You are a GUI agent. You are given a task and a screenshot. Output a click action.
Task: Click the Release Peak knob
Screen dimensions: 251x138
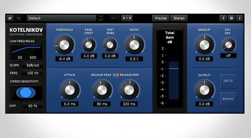tap(102, 90)
